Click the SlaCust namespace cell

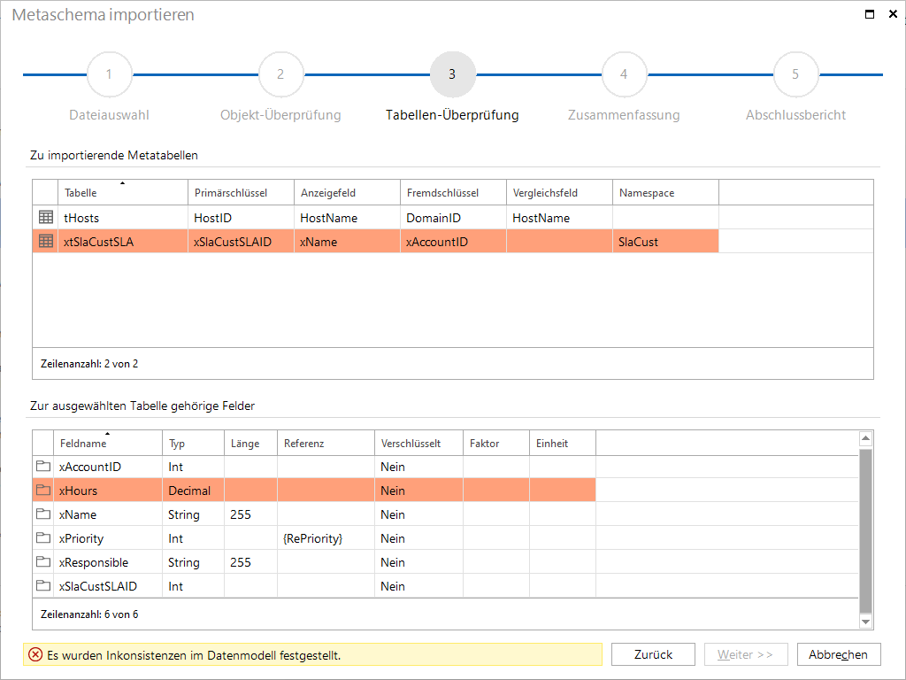point(666,241)
